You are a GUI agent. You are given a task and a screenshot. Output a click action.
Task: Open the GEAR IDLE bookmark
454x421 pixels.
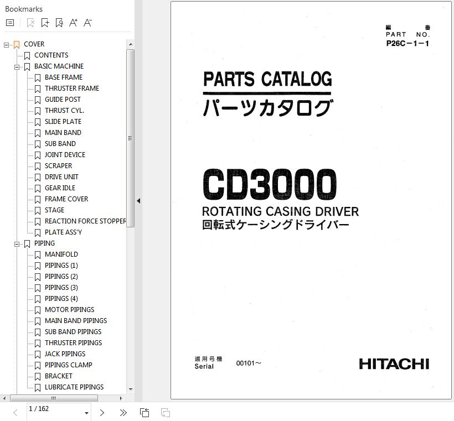coord(60,188)
